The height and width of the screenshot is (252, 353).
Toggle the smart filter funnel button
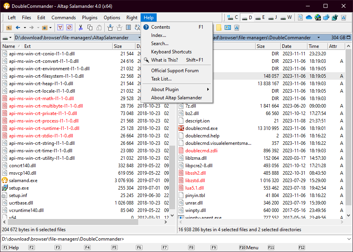pos(60,27)
